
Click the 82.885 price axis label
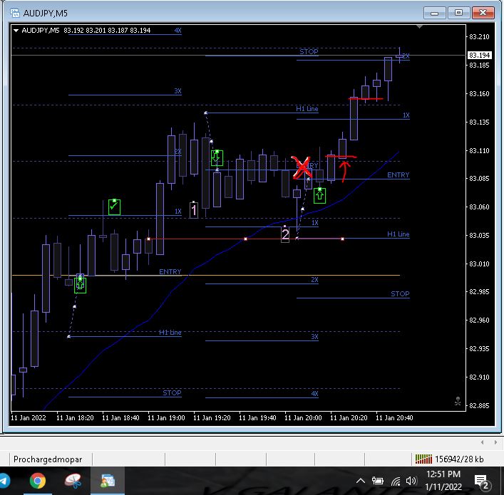click(479, 406)
